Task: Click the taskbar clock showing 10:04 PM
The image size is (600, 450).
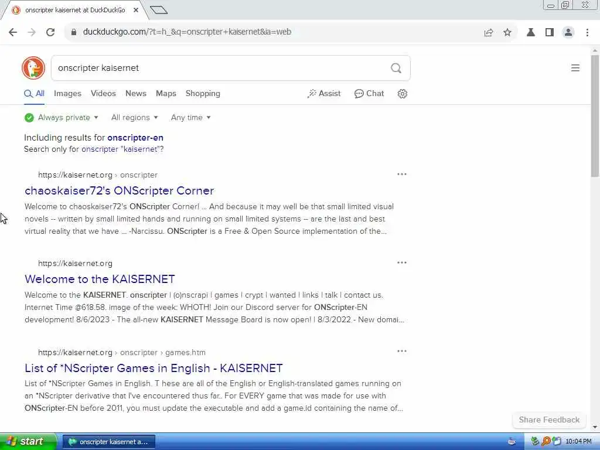Action: pyautogui.click(x=578, y=442)
